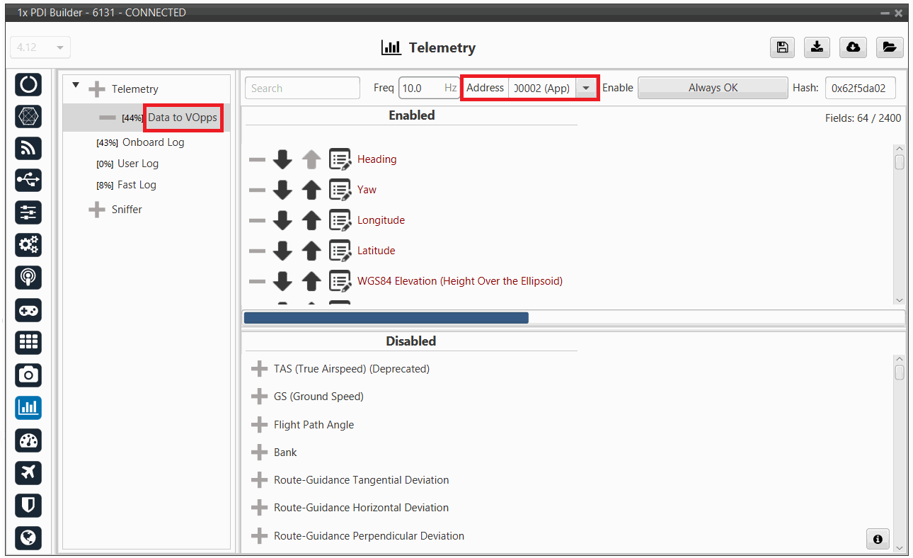Remove Longitude from enabled fields
913x558 pixels.
(x=257, y=220)
